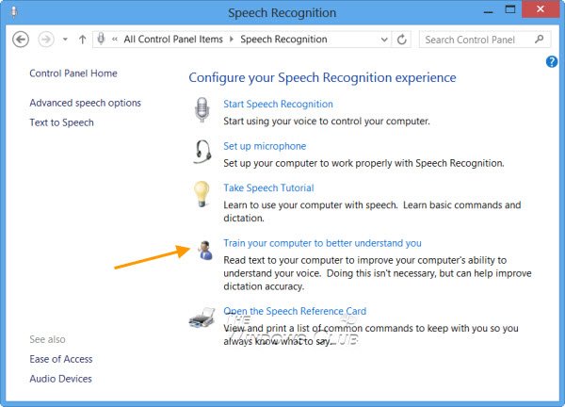Expand the address bar history dropdown
This screenshot has height=407, width=565.
click(x=384, y=40)
